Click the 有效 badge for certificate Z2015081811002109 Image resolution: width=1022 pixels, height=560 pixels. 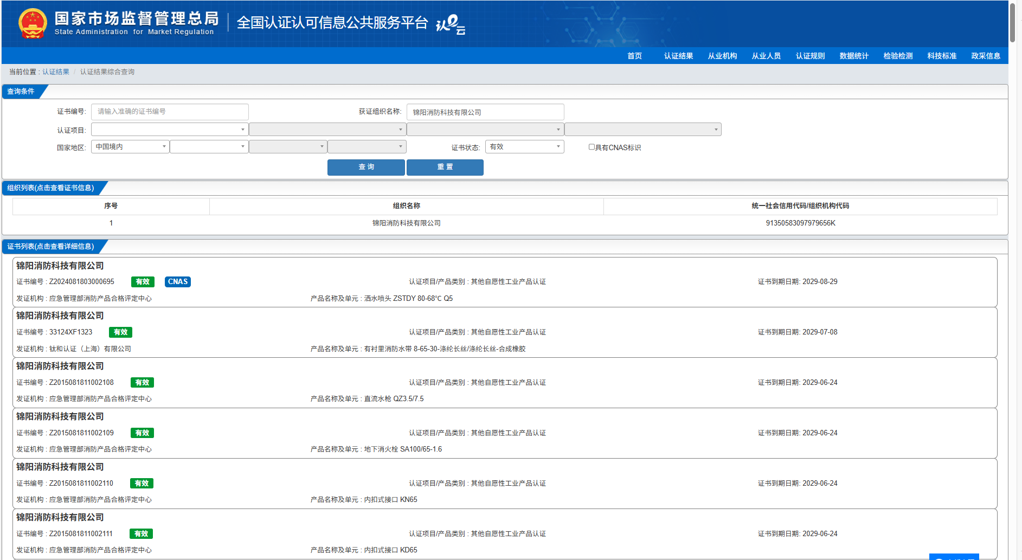click(142, 433)
